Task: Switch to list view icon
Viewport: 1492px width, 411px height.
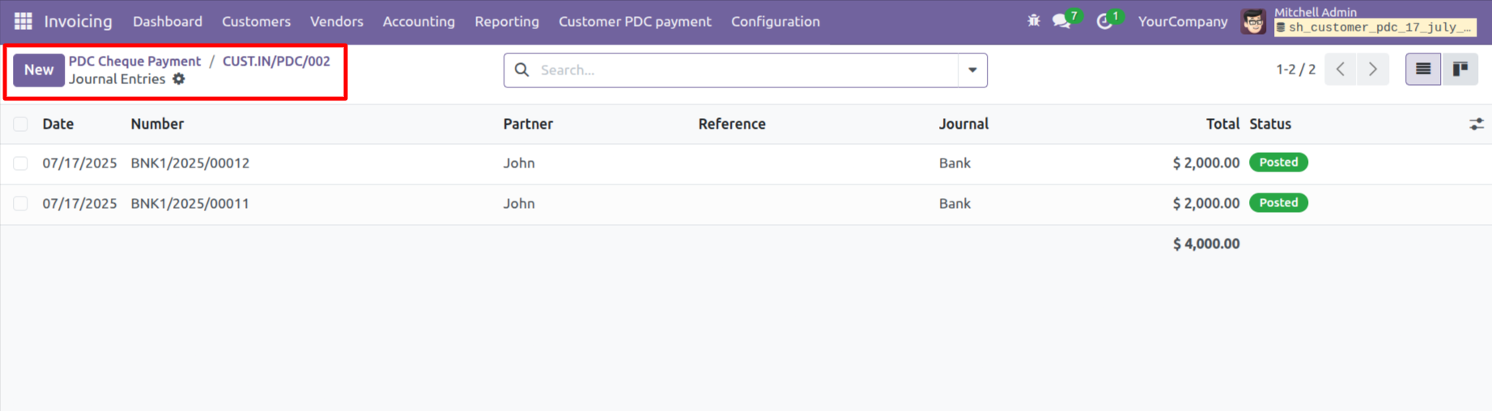Action: (x=1423, y=70)
